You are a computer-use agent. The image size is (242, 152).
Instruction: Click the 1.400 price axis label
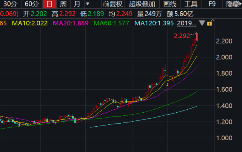coord(224,106)
